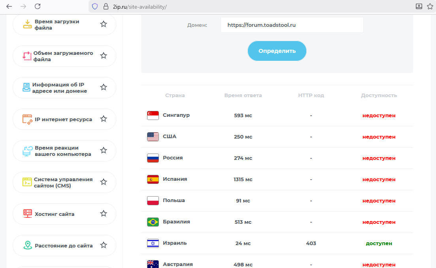Reload the page with refresh icon
The height and width of the screenshot is (268, 436).
click(38, 6)
